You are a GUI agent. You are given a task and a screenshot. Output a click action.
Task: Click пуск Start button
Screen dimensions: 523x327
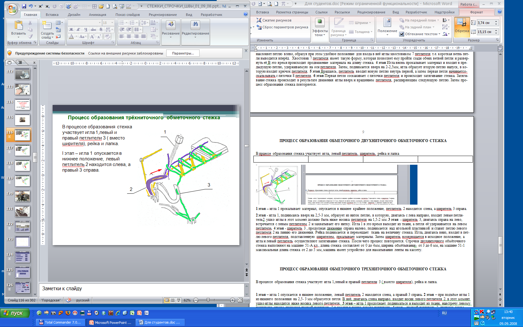pyautogui.click(x=15, y=313)
